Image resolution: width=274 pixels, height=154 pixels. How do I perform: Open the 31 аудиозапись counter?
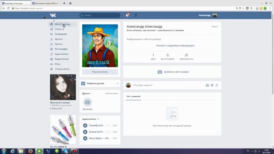187,57
